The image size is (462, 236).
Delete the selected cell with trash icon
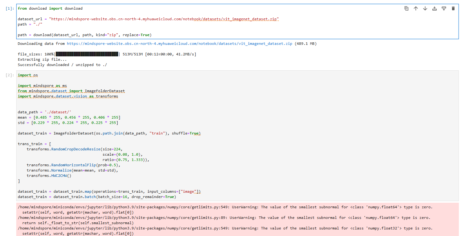point(453,8)
